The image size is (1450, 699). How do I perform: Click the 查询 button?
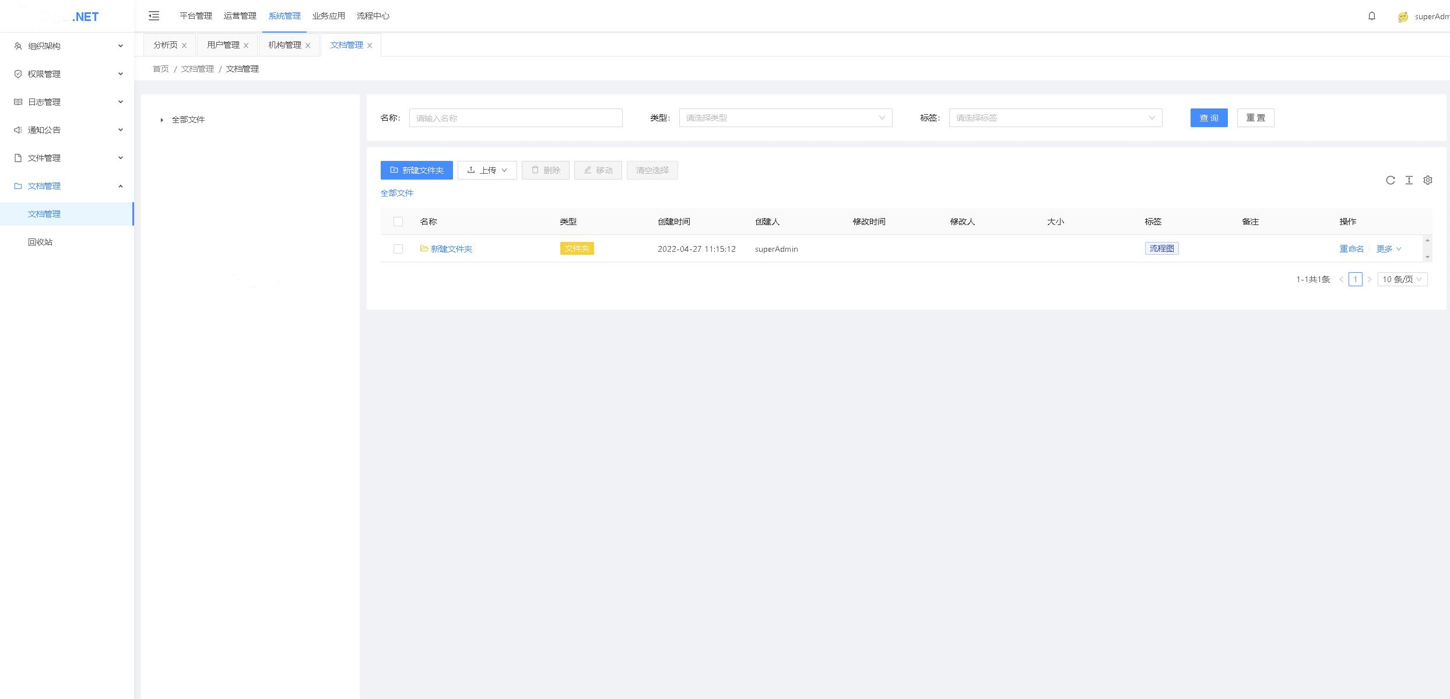1208,118
